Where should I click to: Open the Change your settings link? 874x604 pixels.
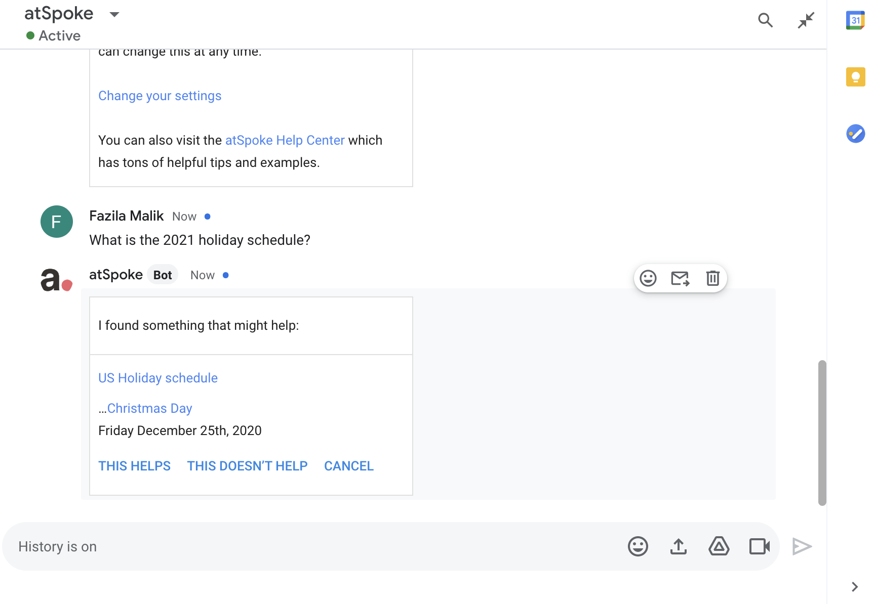160,96
